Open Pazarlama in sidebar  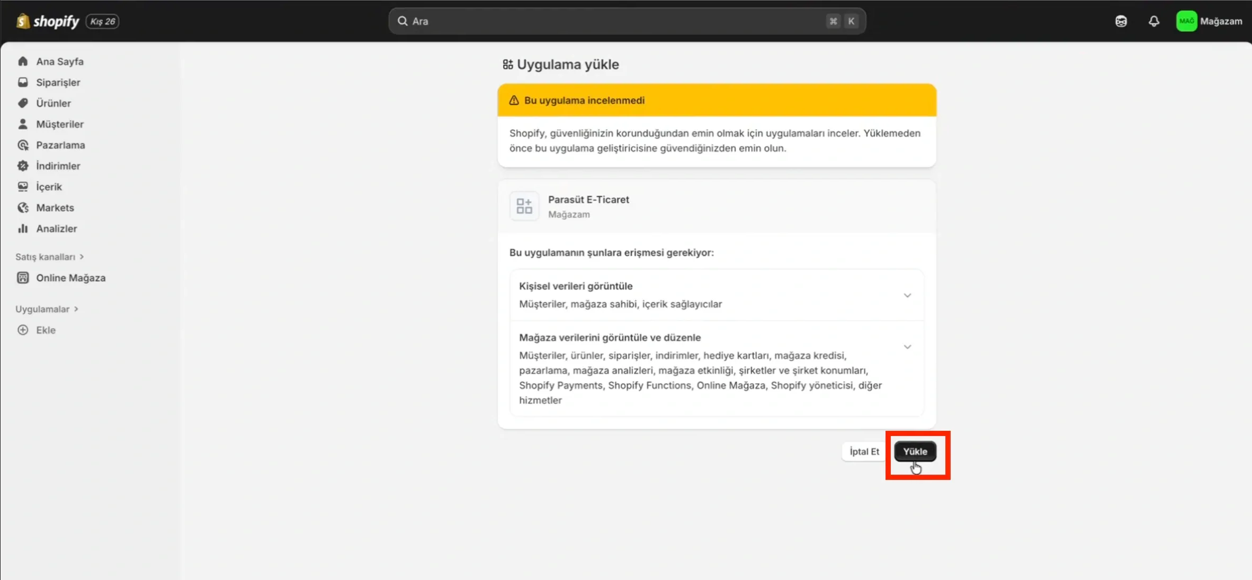[60, 145]
